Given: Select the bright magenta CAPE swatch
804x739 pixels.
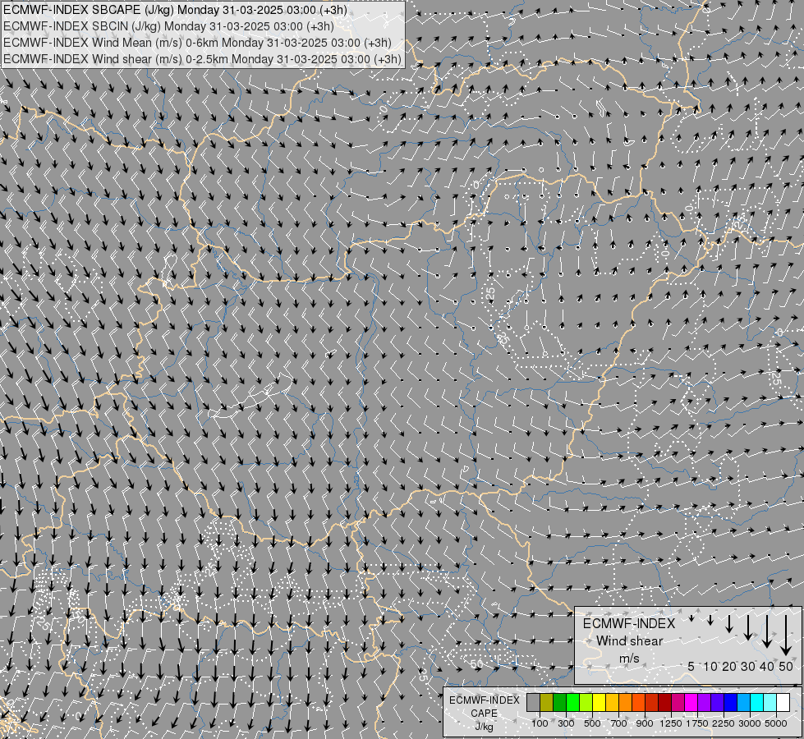Looking at the screenshot, I should tap(691, 703).
